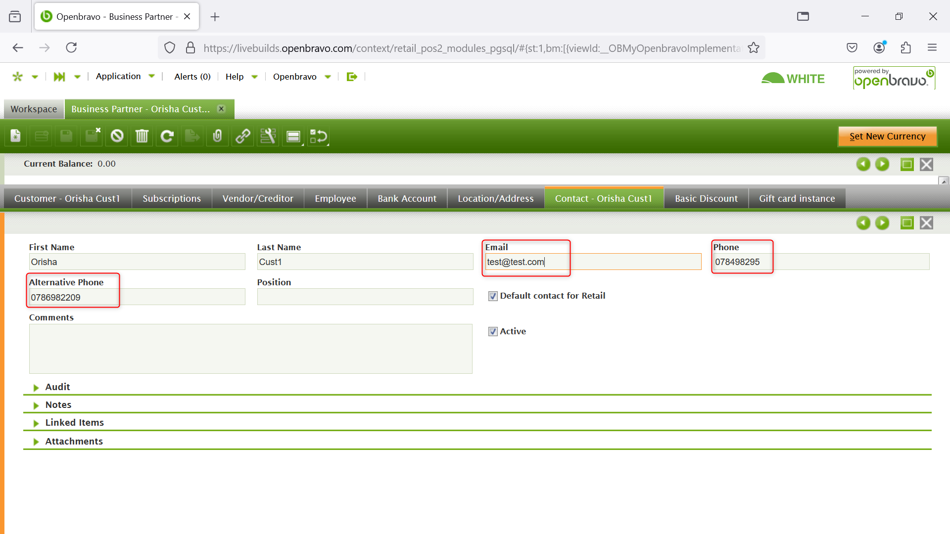Click the green logout arrow icon
The image size is (950, 534).
click(352, 77)
